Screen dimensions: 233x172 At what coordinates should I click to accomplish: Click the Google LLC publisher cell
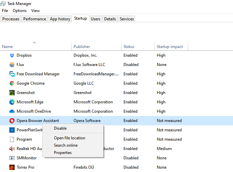click(84, 83)
